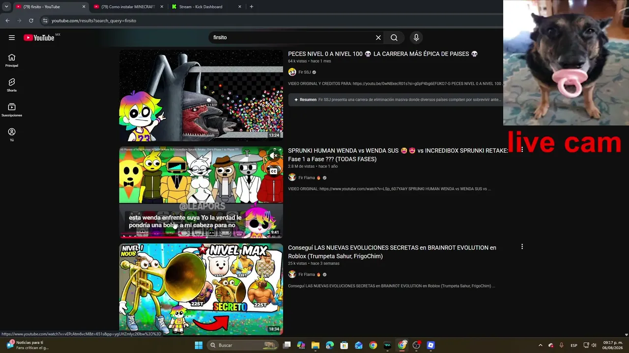View site information in the address bar
629x353 pixels.
point(45,21)
